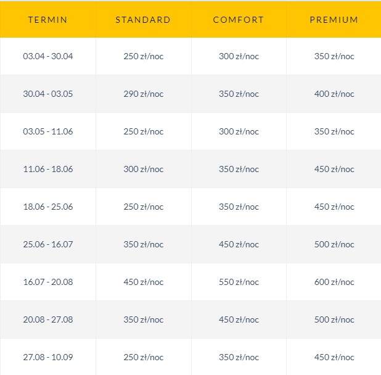The width and height of the screenshot is (381, 375).
Task: Click the 400 zł/noc Premium price
Action: coord(334,94)
